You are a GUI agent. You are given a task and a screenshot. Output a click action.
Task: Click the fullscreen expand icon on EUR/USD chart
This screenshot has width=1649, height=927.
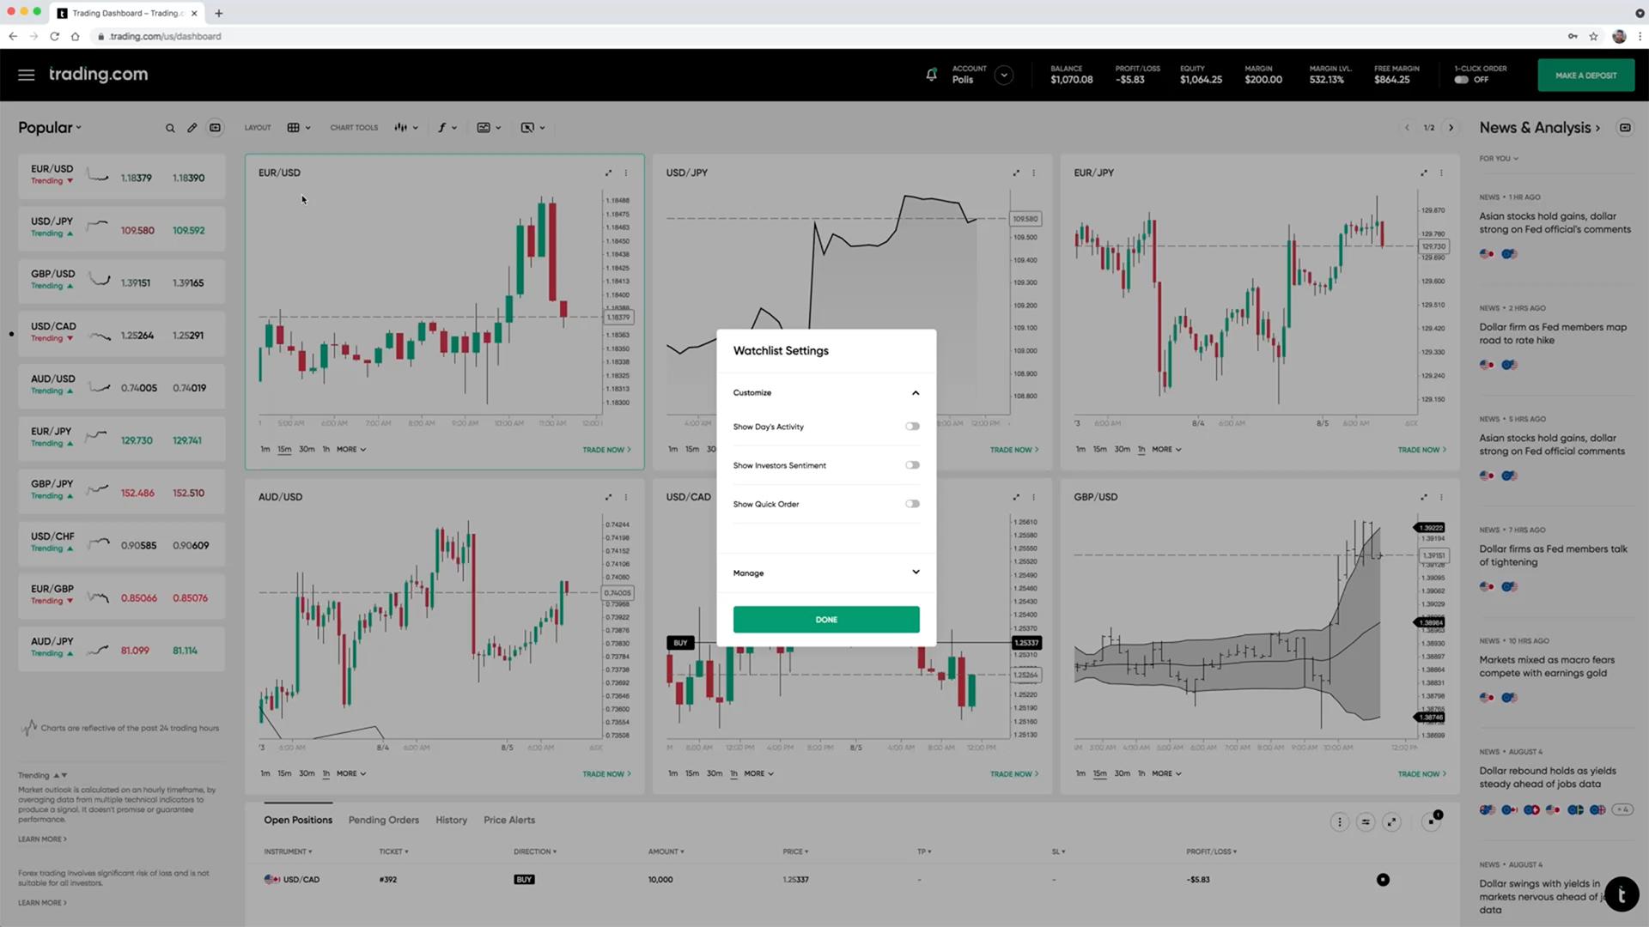(608, 172)
